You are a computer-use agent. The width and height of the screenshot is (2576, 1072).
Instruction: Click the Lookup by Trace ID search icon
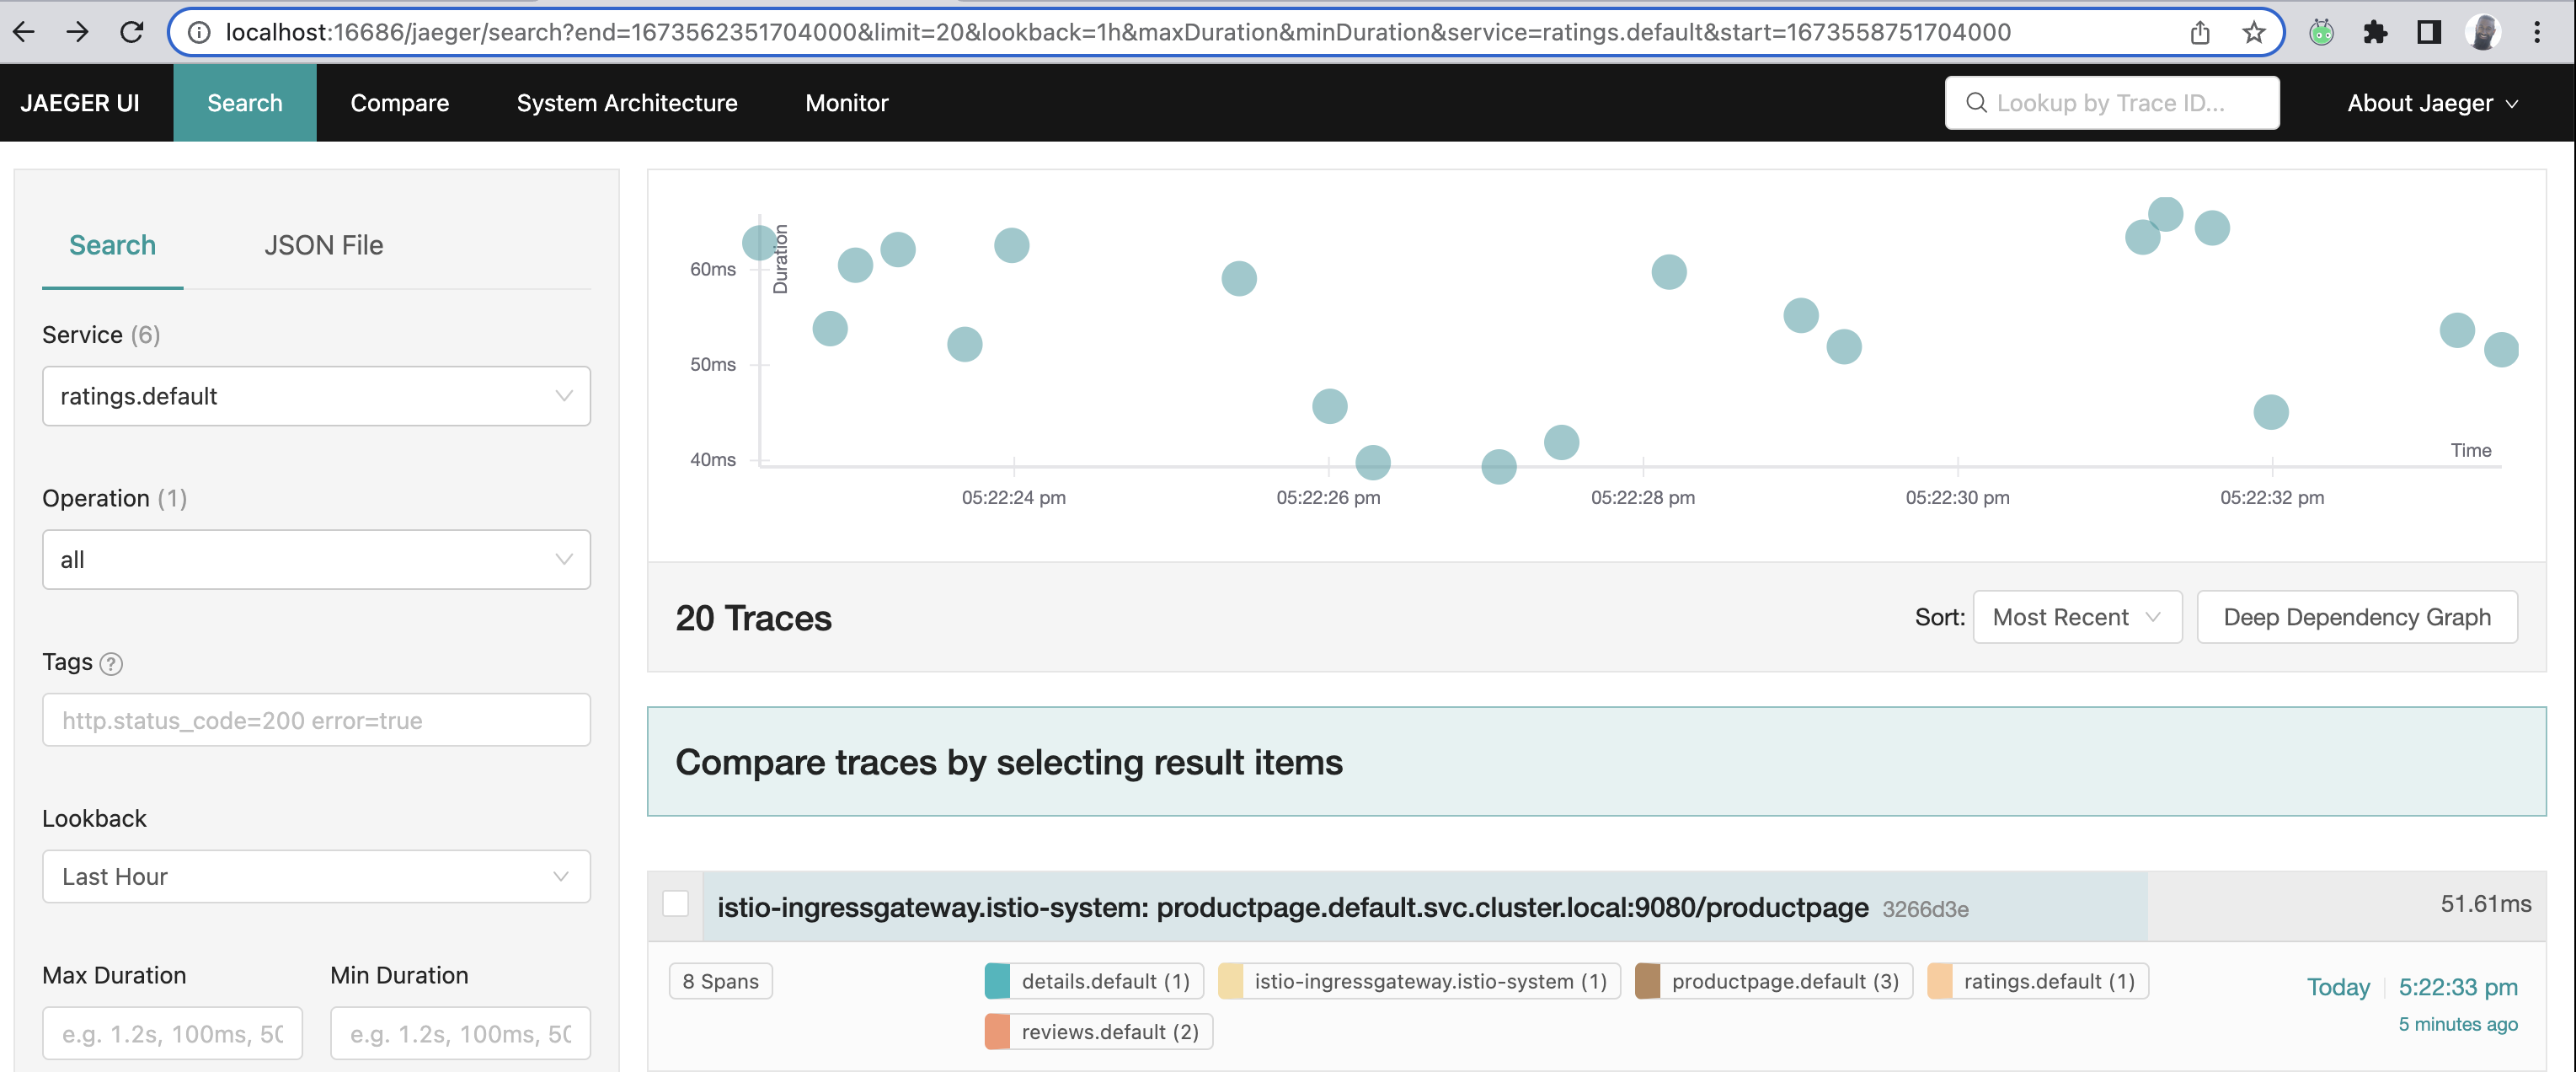[1973, 102]
